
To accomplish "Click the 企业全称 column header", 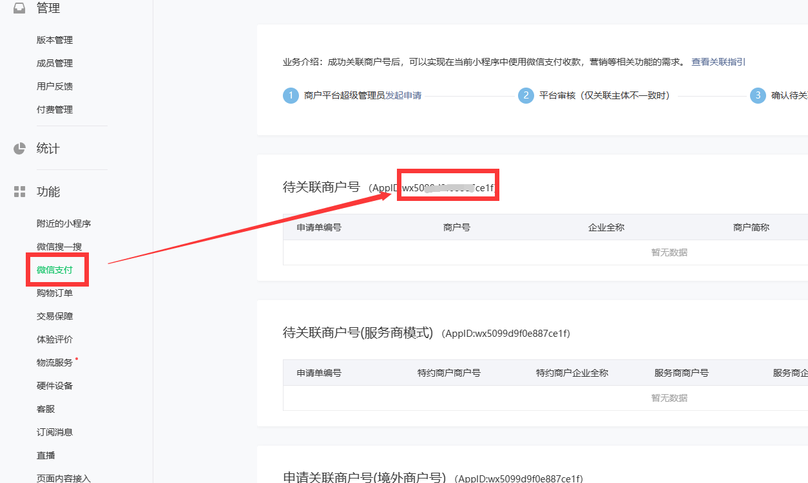I will click(606, 227).
